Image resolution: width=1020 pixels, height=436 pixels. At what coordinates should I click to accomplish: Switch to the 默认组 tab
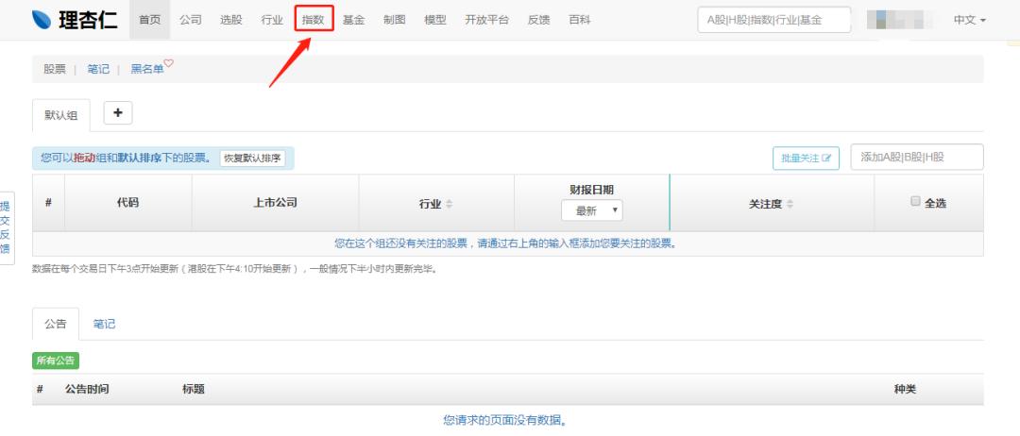[61, 116]
